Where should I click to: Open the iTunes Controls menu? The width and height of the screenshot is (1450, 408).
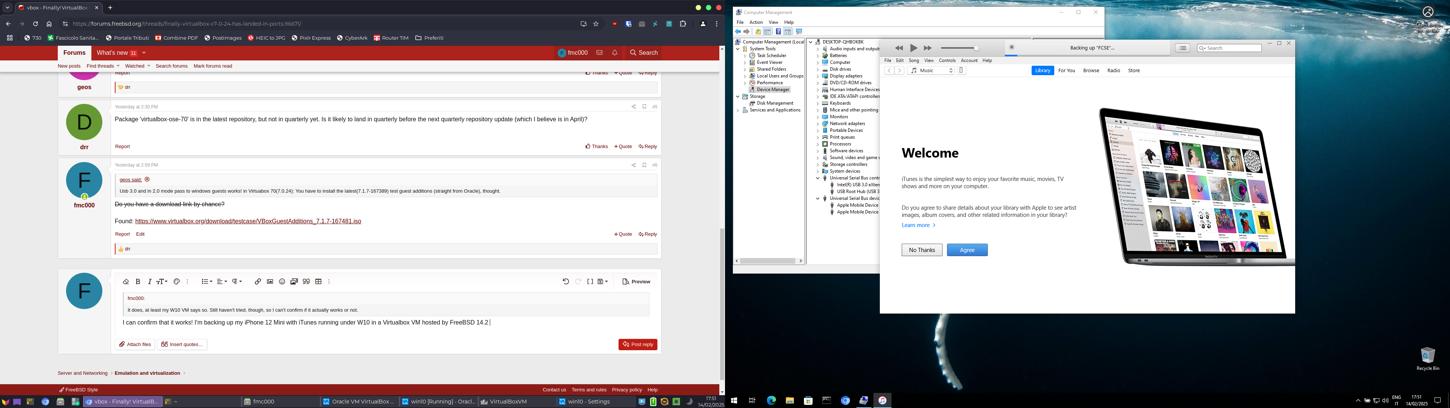pyautogui.click(x=947, y=60)
